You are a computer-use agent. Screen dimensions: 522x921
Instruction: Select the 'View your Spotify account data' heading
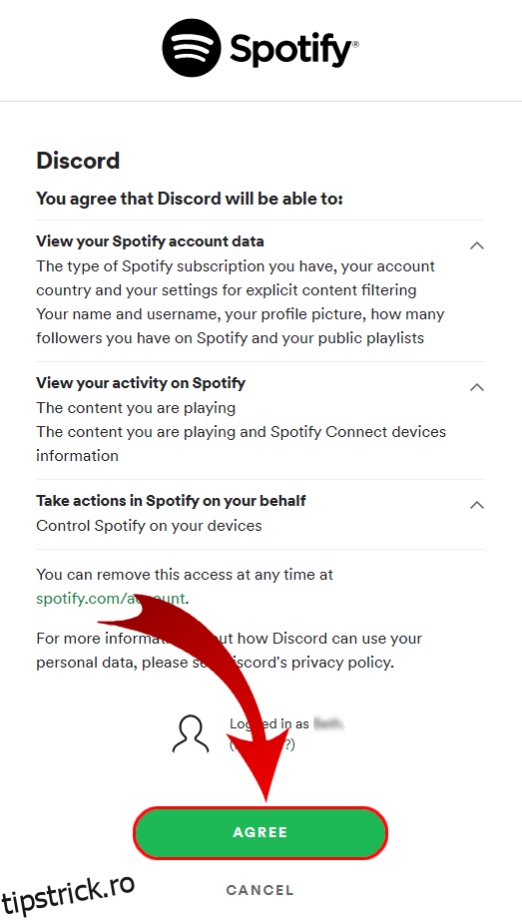pos(150,241)
